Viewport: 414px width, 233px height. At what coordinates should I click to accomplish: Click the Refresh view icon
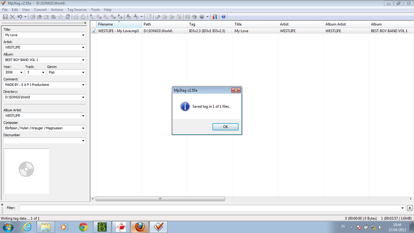(68, 17)
